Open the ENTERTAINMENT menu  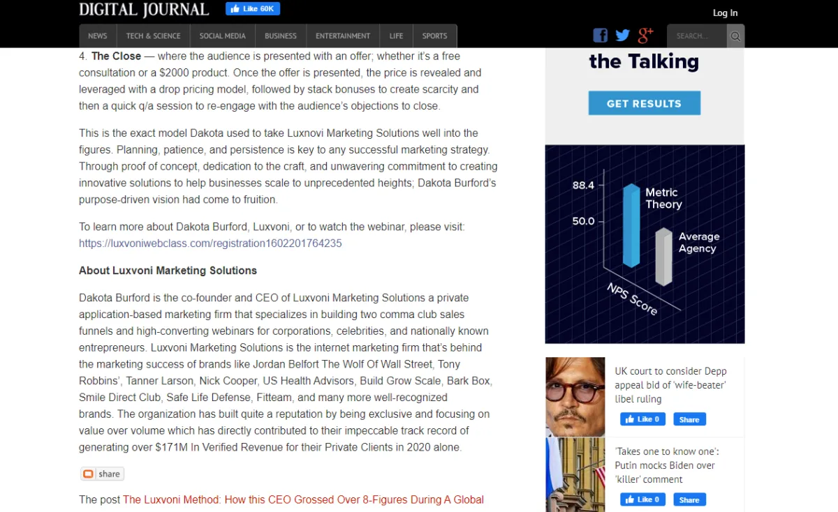point(343,36)
